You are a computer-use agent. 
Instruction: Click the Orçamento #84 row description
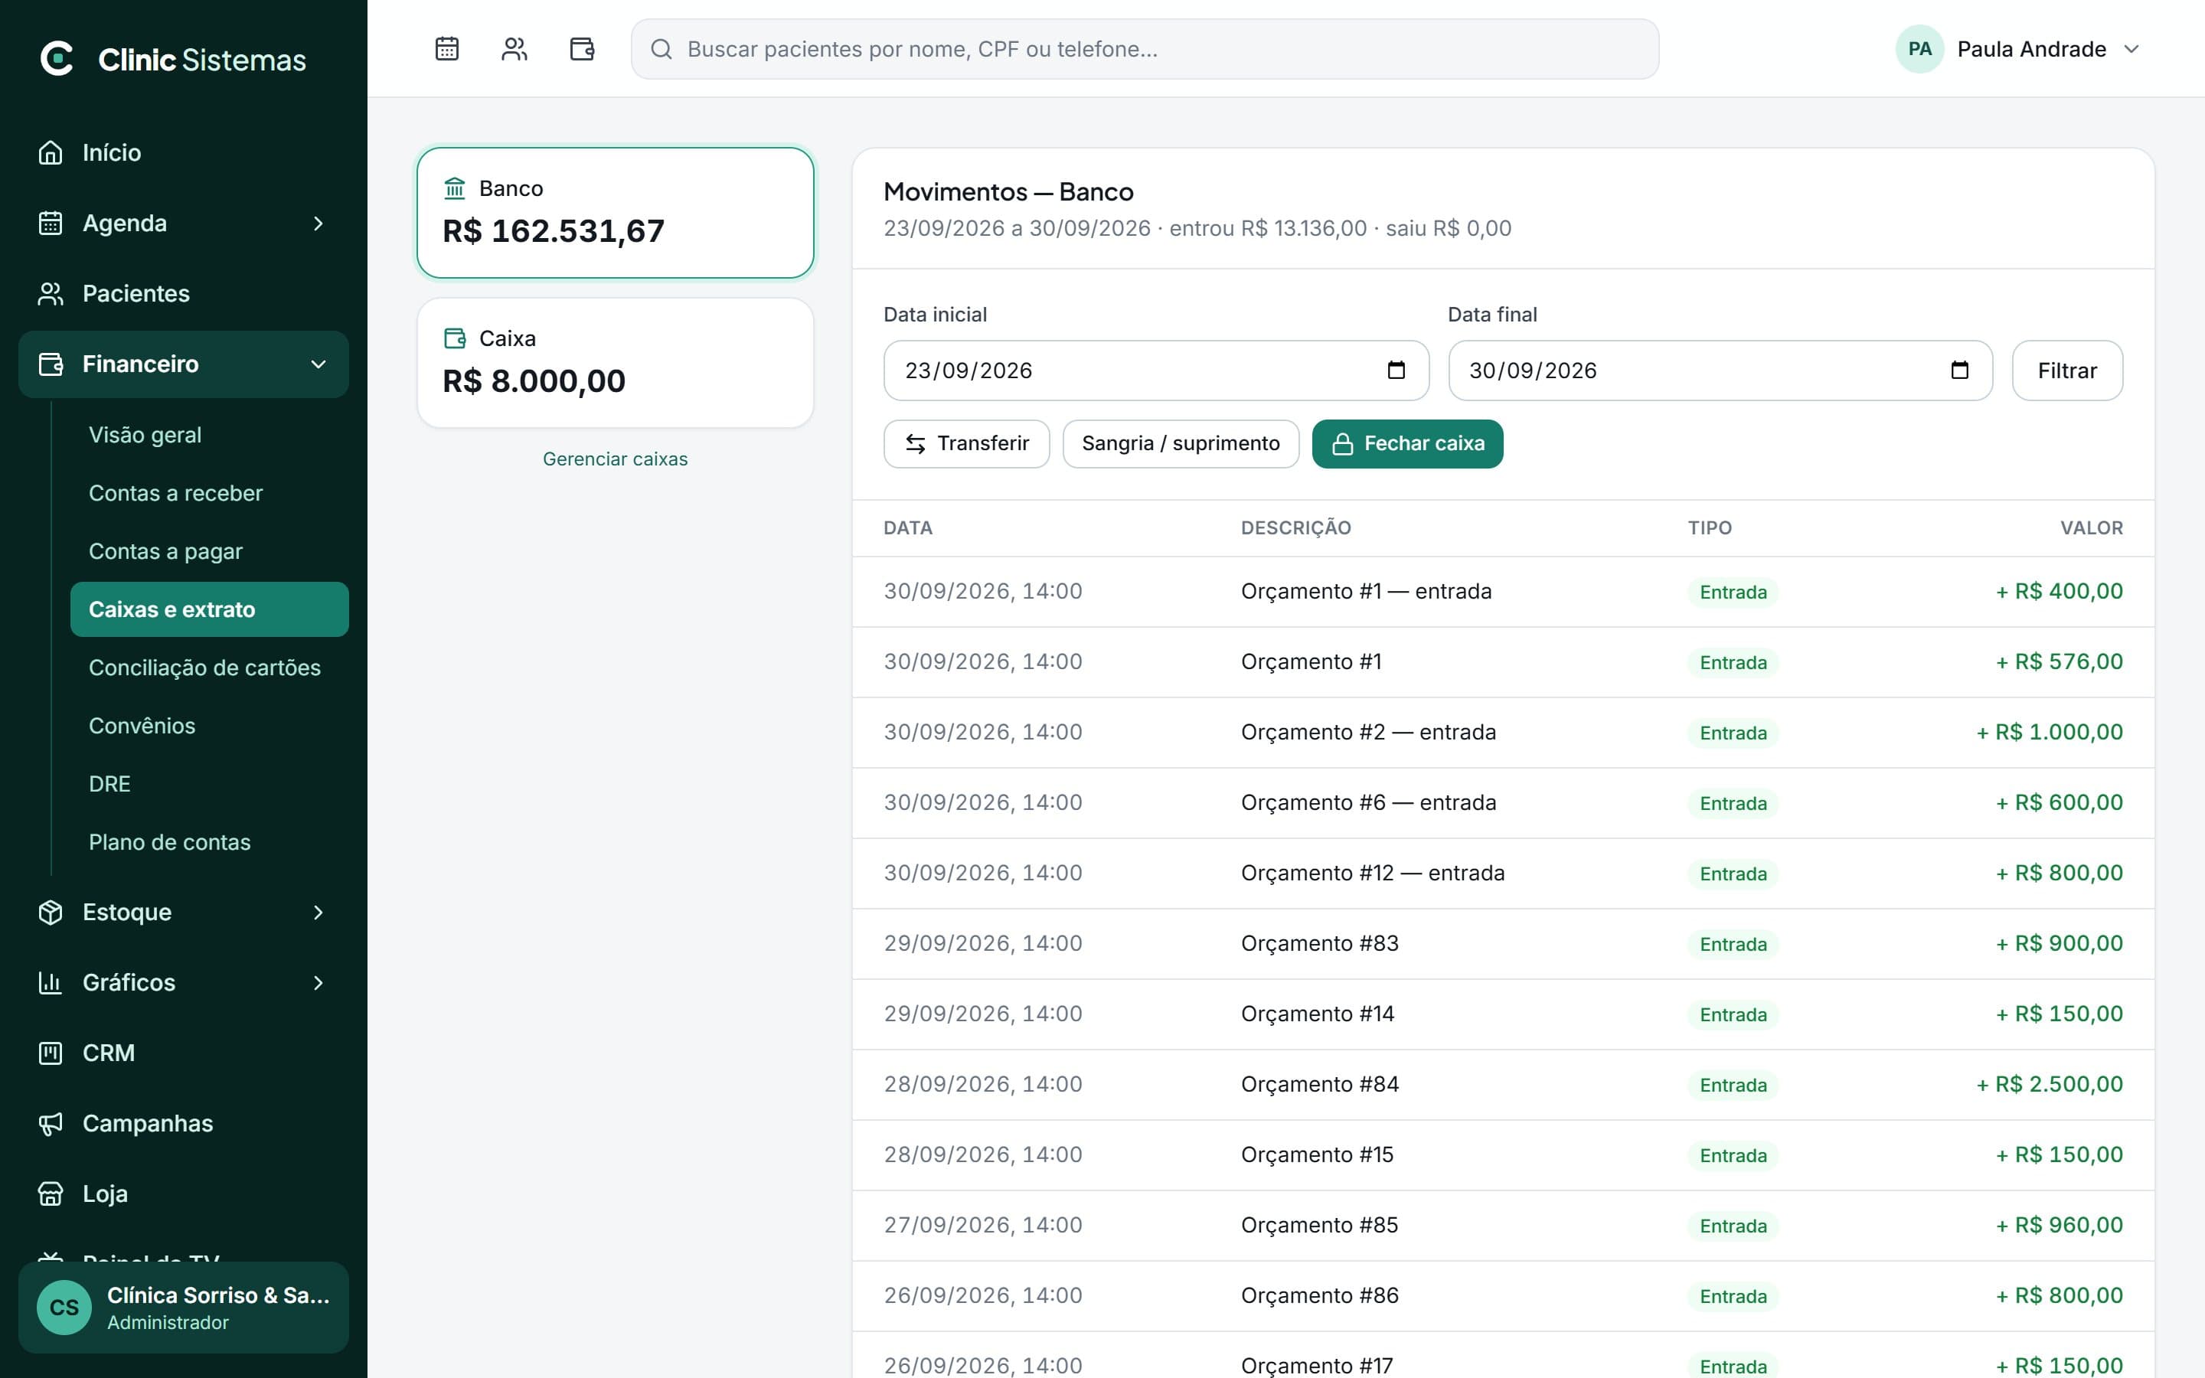click(x=1319, y=1085)
